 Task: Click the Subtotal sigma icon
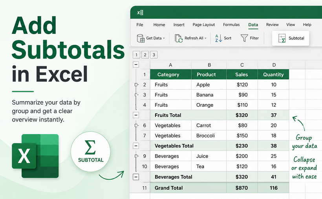click(x=282, y=38)
